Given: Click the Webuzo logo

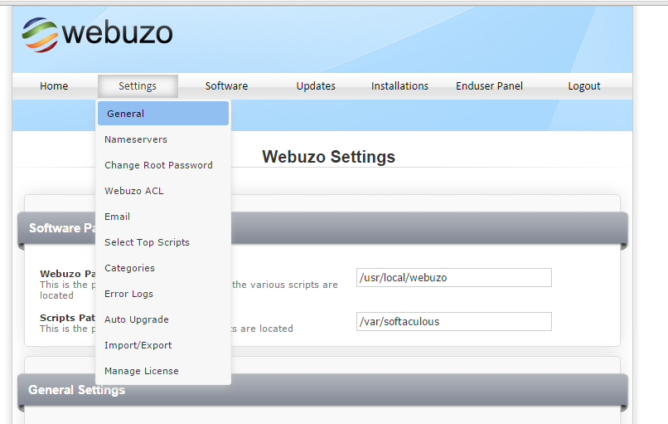Looking at the screenshot, I should tap(97, 34).
